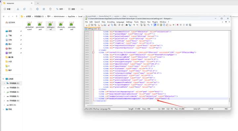Screen dimensions: 238x131
Task: Click the red Record Macro button
Action: tap(178, 25)
